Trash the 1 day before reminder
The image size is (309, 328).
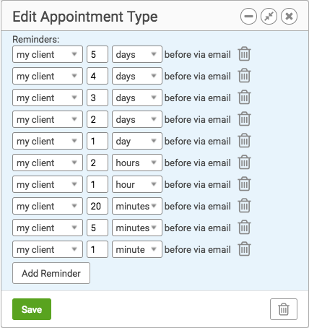click(x=244, y=141)
